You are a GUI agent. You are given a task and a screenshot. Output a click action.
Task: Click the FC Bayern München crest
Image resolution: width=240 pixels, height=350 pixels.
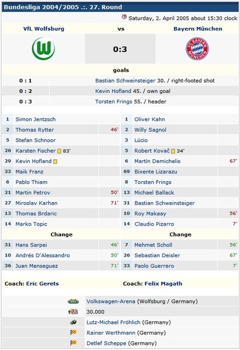point(197,48)
